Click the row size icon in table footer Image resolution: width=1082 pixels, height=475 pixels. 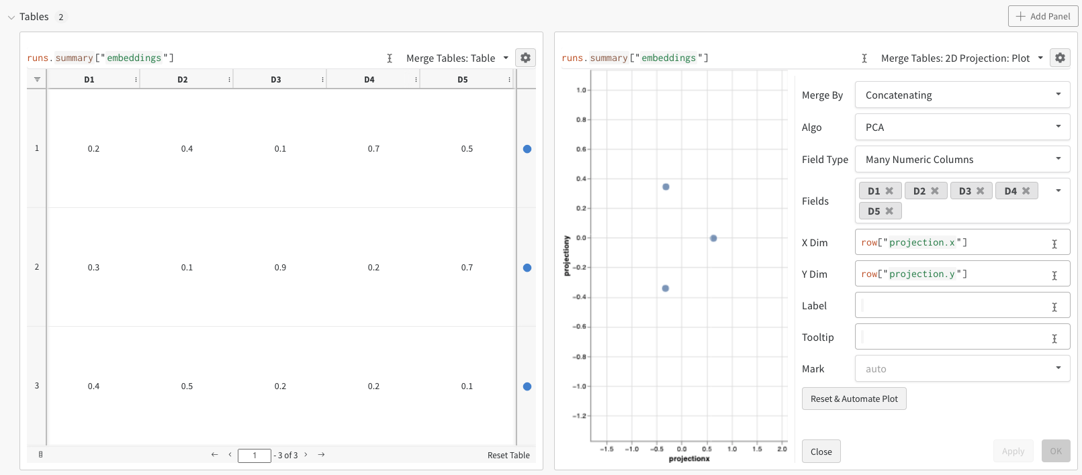41,455
